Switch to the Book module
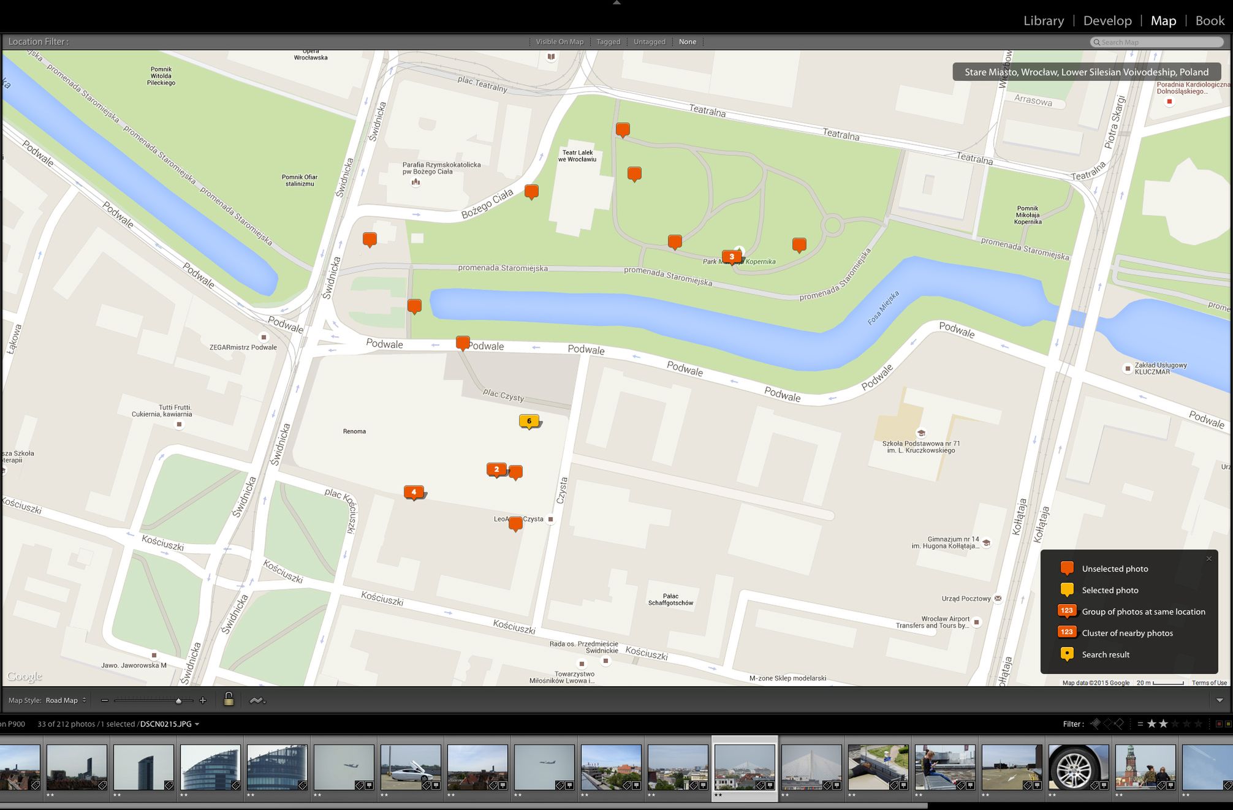The width and height of the screenshot is (1233, 810). [1210, 21]
